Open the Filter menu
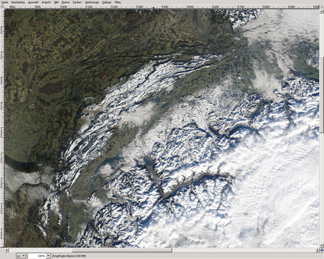Viewport: 324px width, 259px height. click(x=118, y=2)
